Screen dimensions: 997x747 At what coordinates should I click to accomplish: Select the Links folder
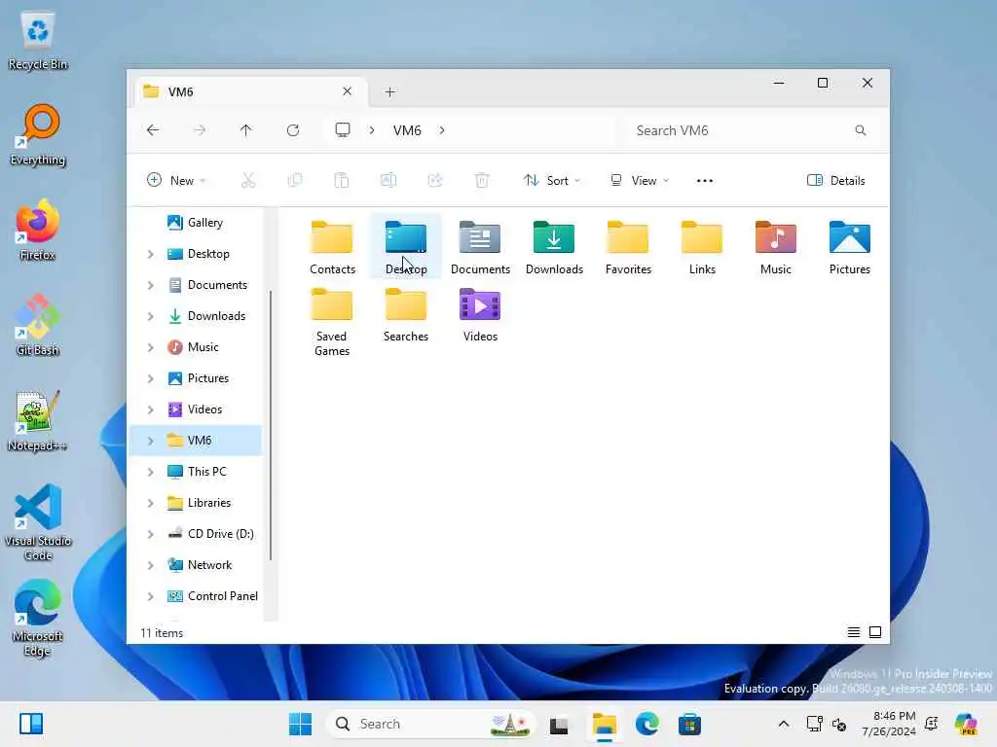click(x=702, y=247)
